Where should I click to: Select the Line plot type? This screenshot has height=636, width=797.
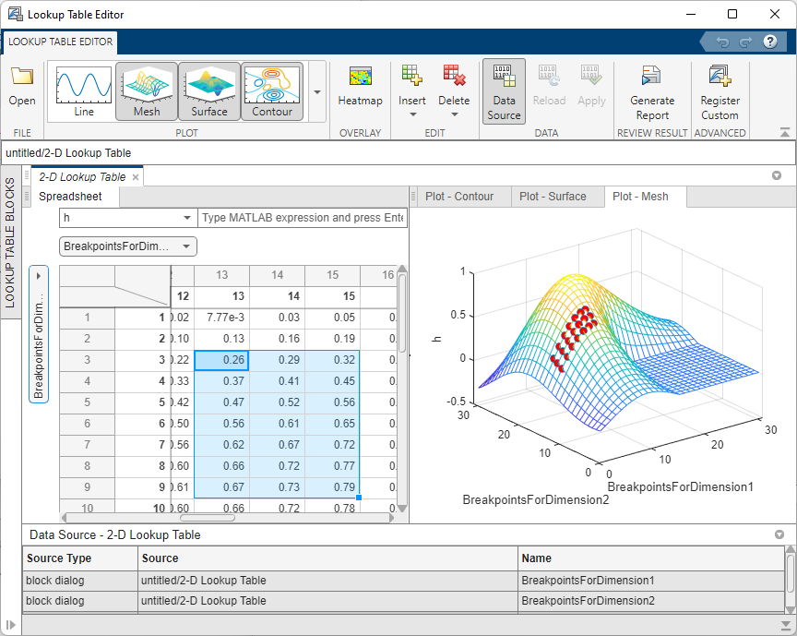(84, 91)
